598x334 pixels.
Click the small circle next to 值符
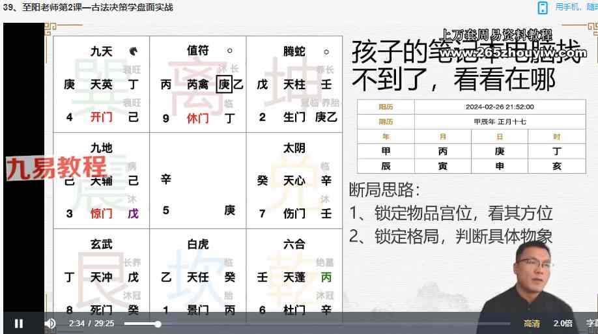tap(229, 51)
